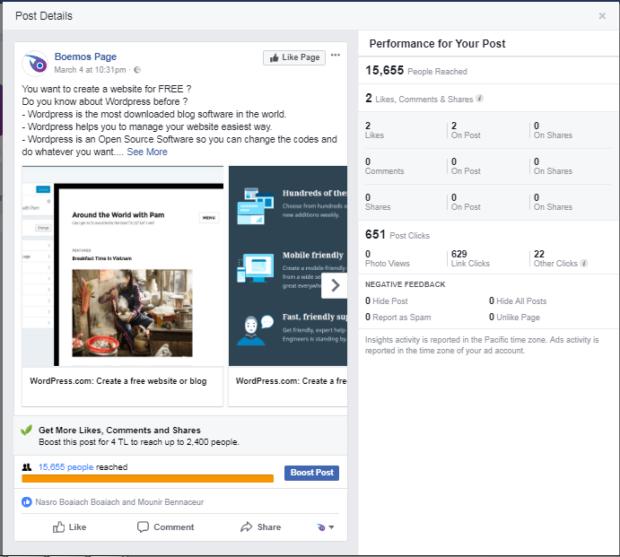Click the Boost Post button
Image resolution: width=620 pixels, height=557 pixels.
click(311, 473)
